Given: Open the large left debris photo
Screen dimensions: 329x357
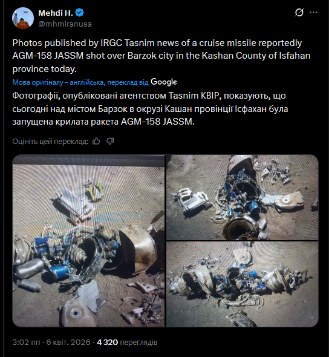Looking at the screenshot, I should tap(88, 241).
